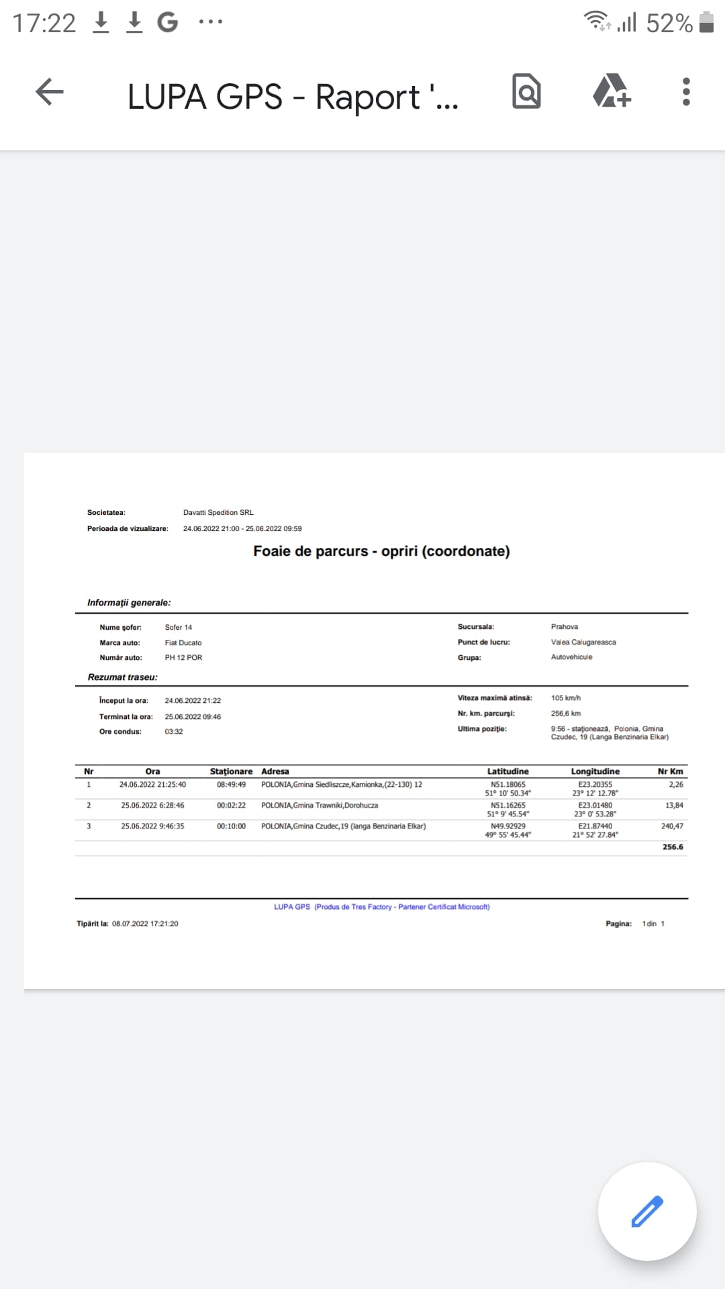The image size is (725, 1289).
Task: Tap end time '25.06.2022 09:46'
Action: 193,716
